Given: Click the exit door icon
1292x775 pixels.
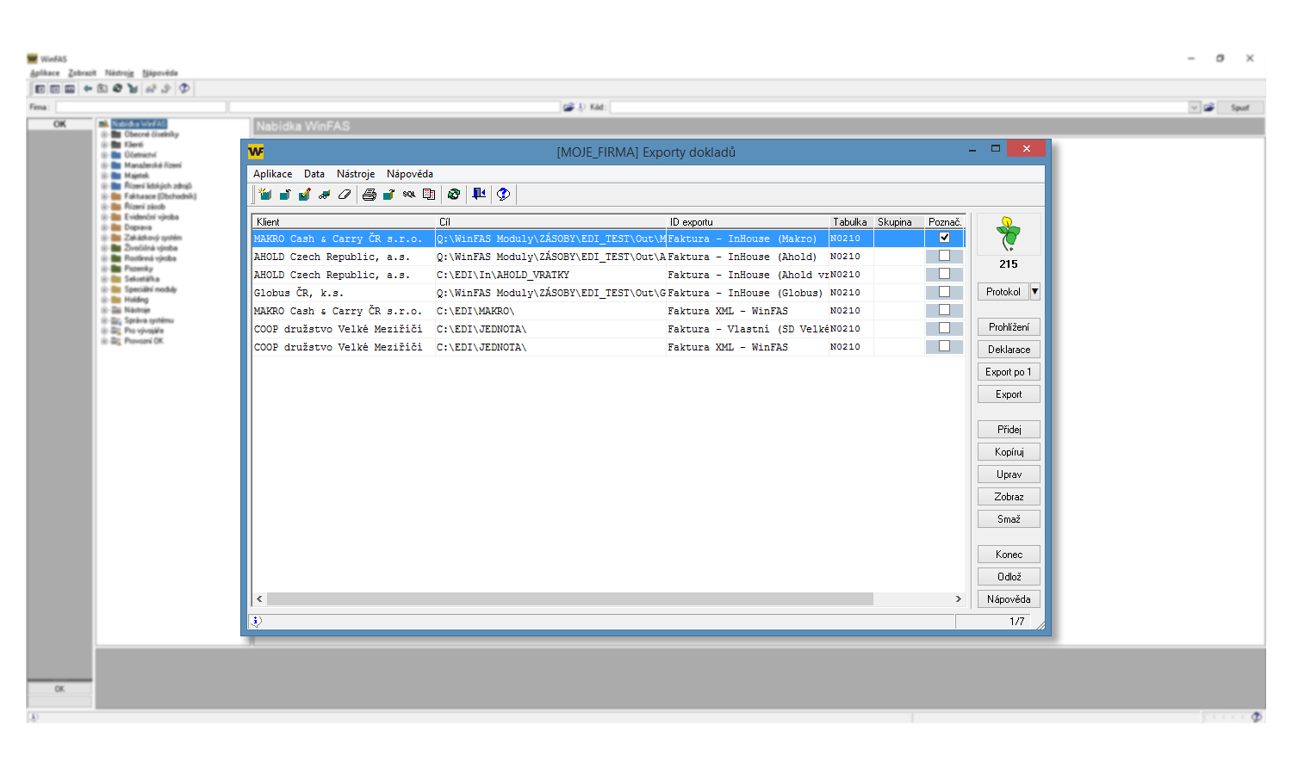Looking at the screenshot, I should 479,195.
